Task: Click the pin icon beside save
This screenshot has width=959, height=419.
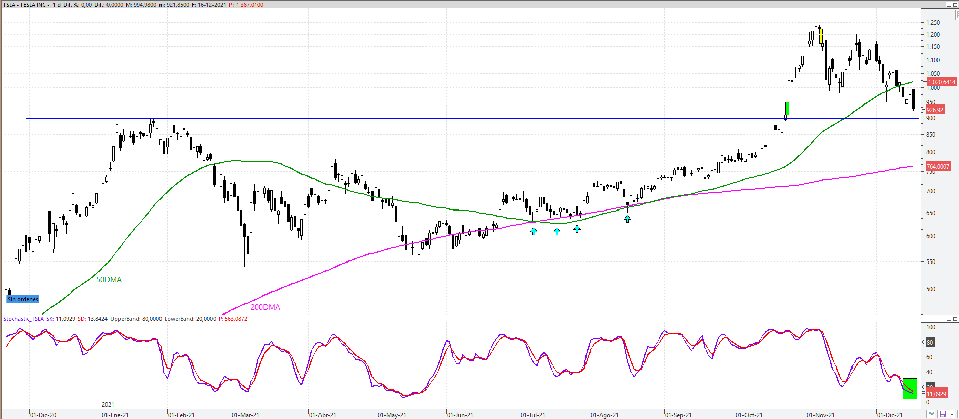Action: tap(952, 414)
